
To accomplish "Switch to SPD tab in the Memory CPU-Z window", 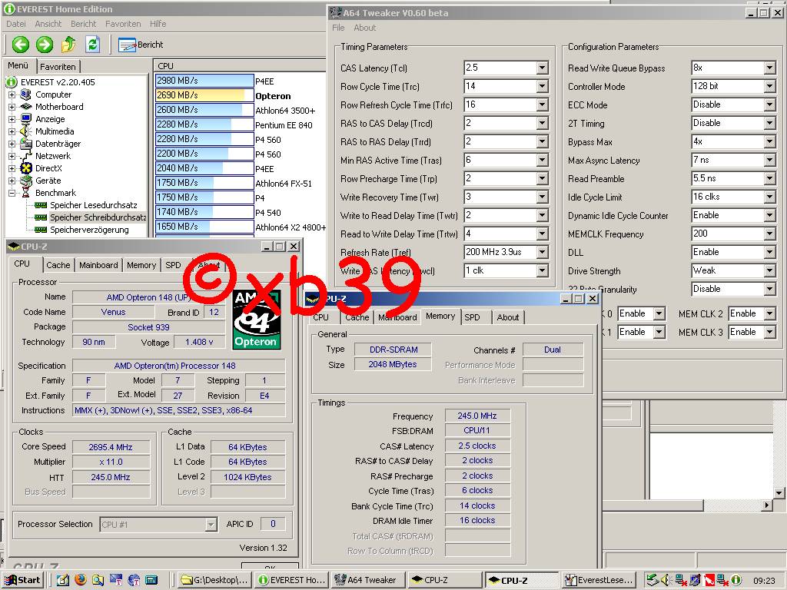I will pyautogui.click(x=472, y=317).
